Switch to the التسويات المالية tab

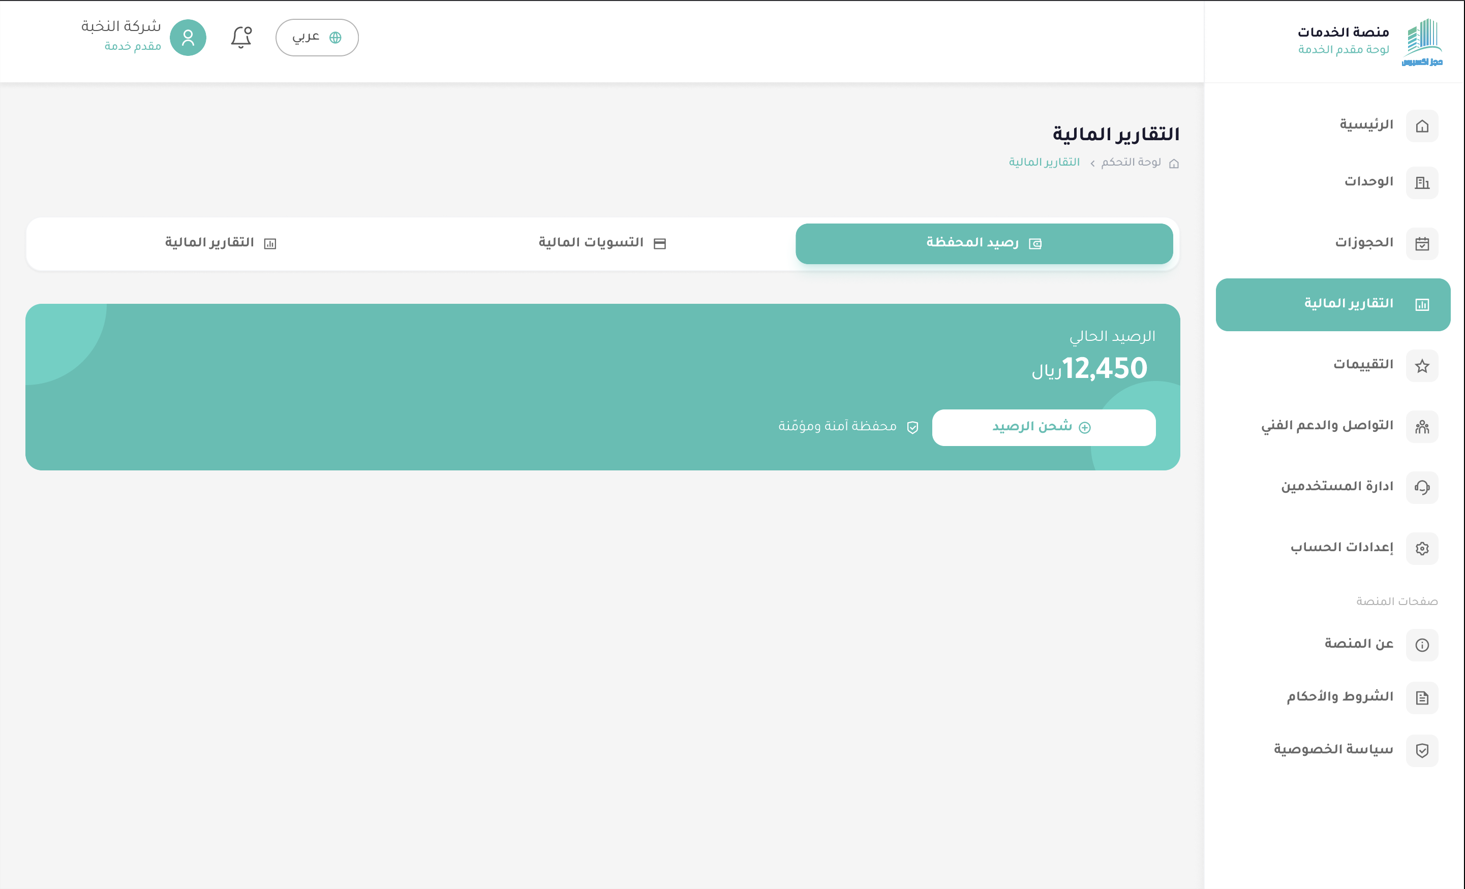[602, 244]
